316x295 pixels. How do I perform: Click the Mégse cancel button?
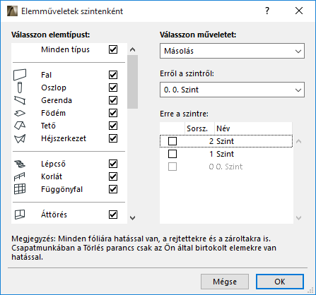point(225,282)
